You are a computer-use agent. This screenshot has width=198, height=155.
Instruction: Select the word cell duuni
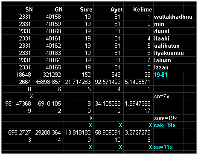pos(162,31)
